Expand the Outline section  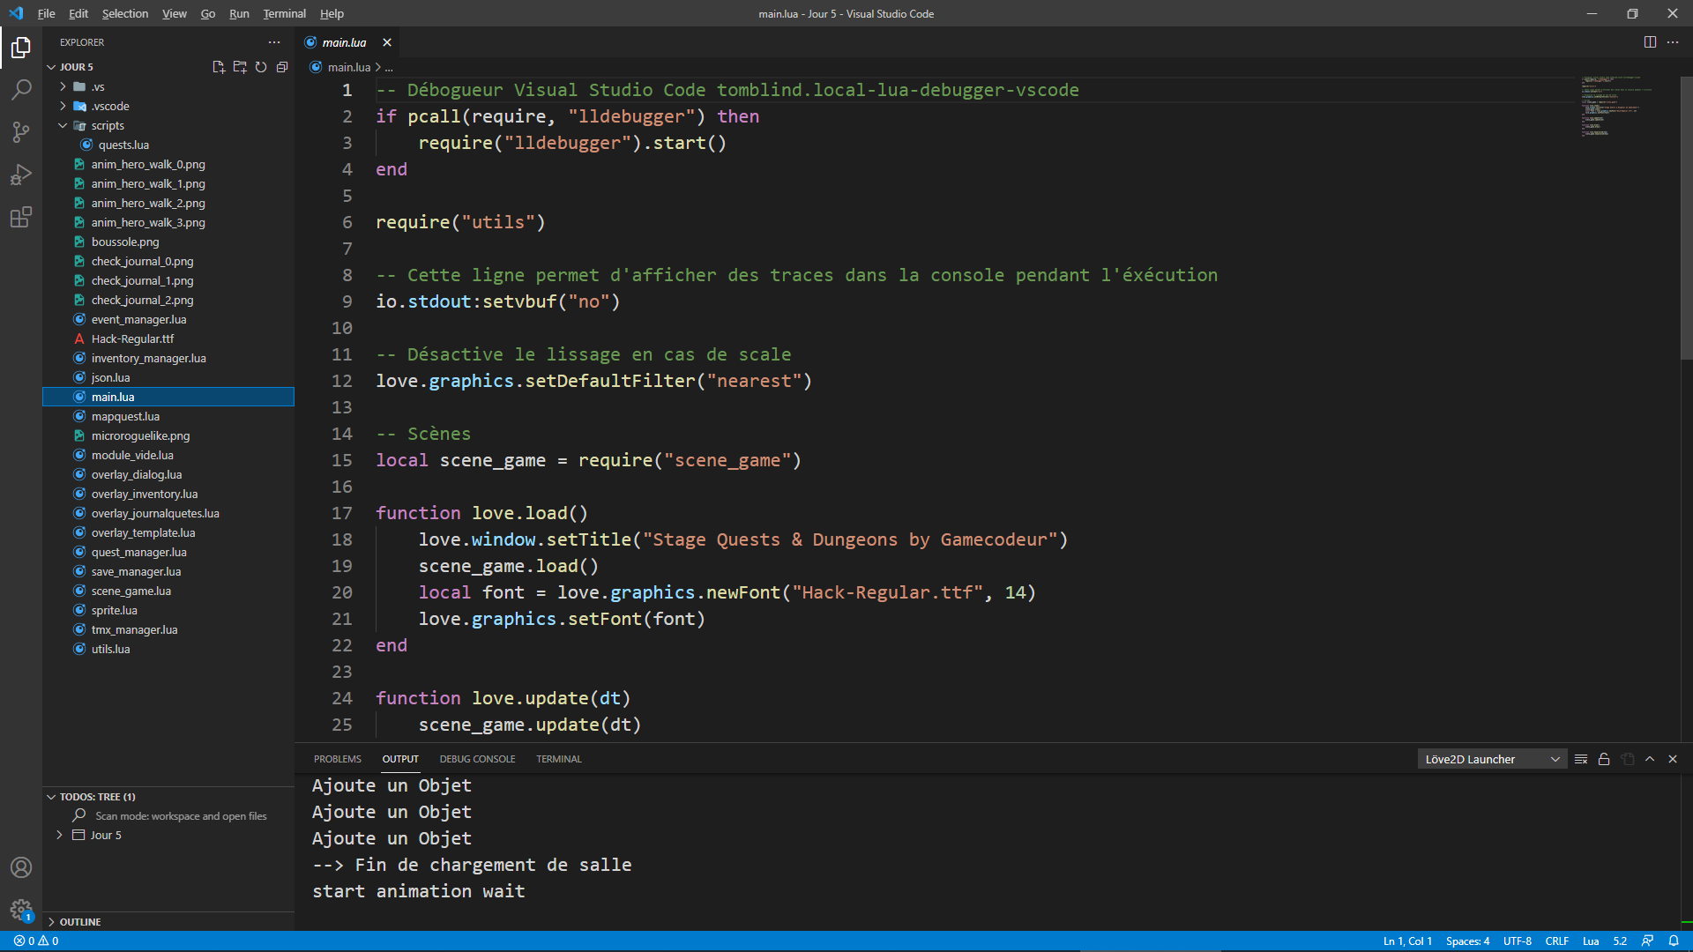[x=80, y=921]
